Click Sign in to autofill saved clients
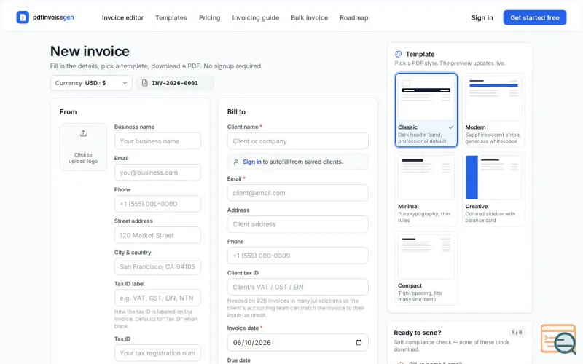The image size is (583, 364). pos(251,162)
